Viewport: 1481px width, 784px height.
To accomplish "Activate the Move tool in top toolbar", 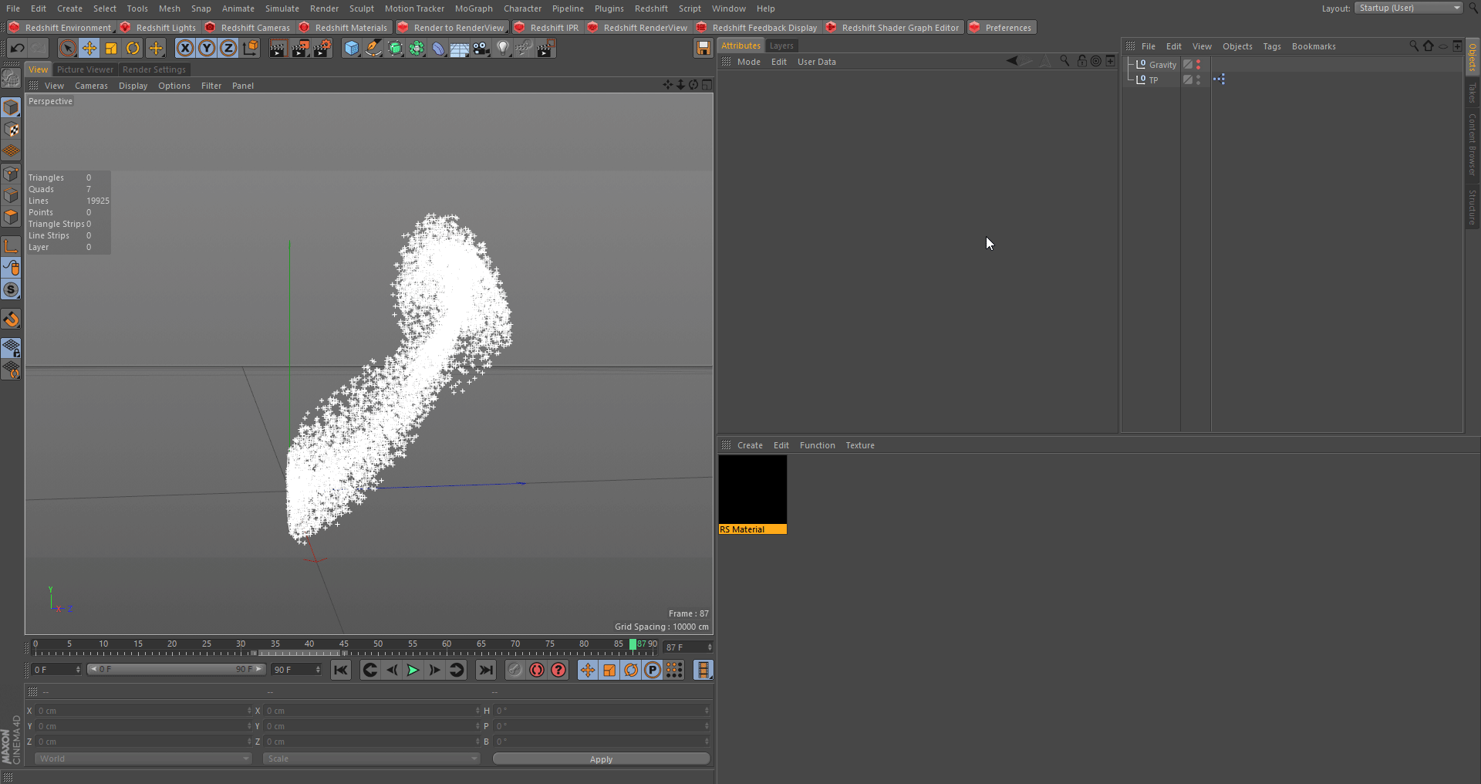I will coord(89,49).
